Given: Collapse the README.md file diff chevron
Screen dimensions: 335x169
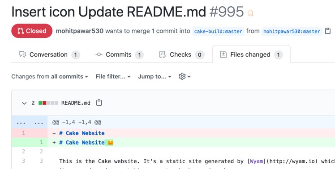Looking at the screenshot, I should [x=24, y=103].
